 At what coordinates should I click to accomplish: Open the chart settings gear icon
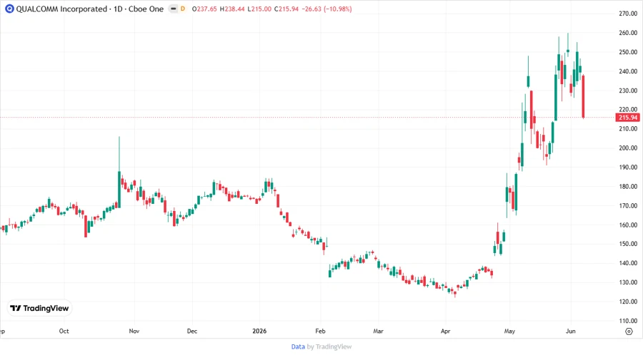(629, 331)
